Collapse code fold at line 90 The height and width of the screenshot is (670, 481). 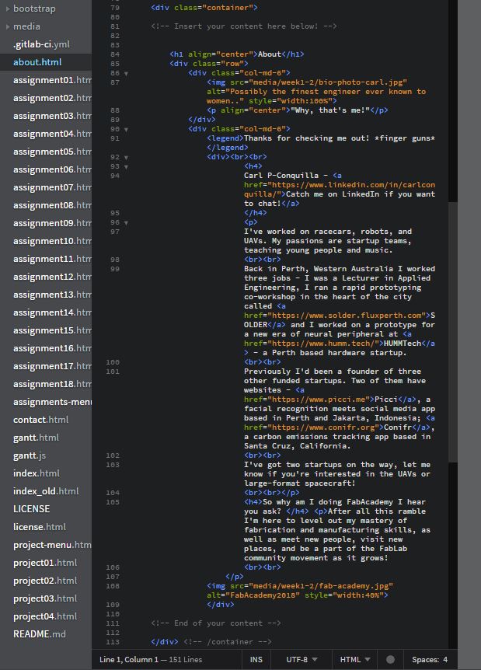coord(126,130)
